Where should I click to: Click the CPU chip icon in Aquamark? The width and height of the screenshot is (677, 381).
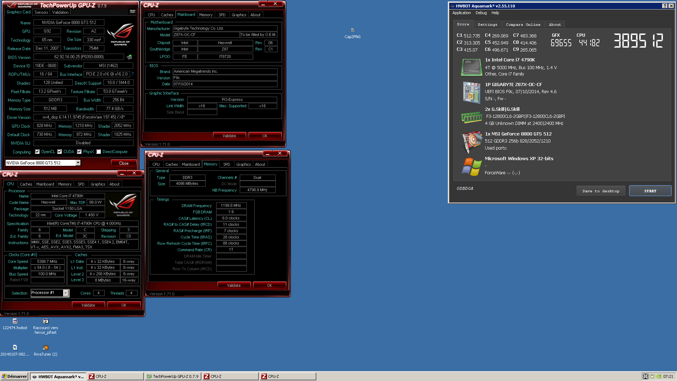click(x=471, y=67)
